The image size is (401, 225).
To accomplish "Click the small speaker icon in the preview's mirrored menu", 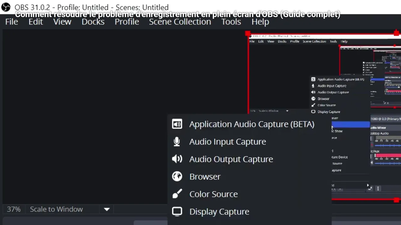I will (313, 92).
